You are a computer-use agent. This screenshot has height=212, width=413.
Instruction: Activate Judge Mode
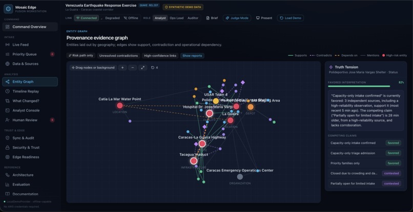point(237,18)
